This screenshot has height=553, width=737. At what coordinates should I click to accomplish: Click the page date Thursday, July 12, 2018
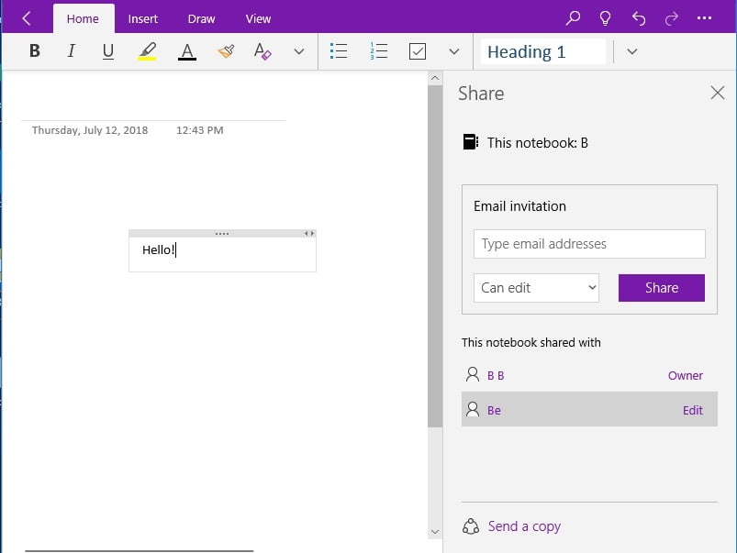click(90, 130)
